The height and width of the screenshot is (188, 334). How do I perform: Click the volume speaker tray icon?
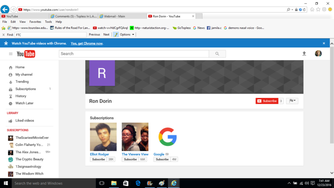[307, 183]
